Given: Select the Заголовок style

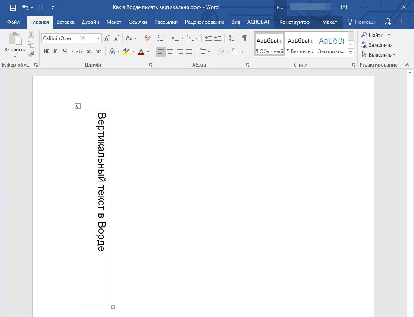Looking at the screenshot, I should [x=331, y=44].
